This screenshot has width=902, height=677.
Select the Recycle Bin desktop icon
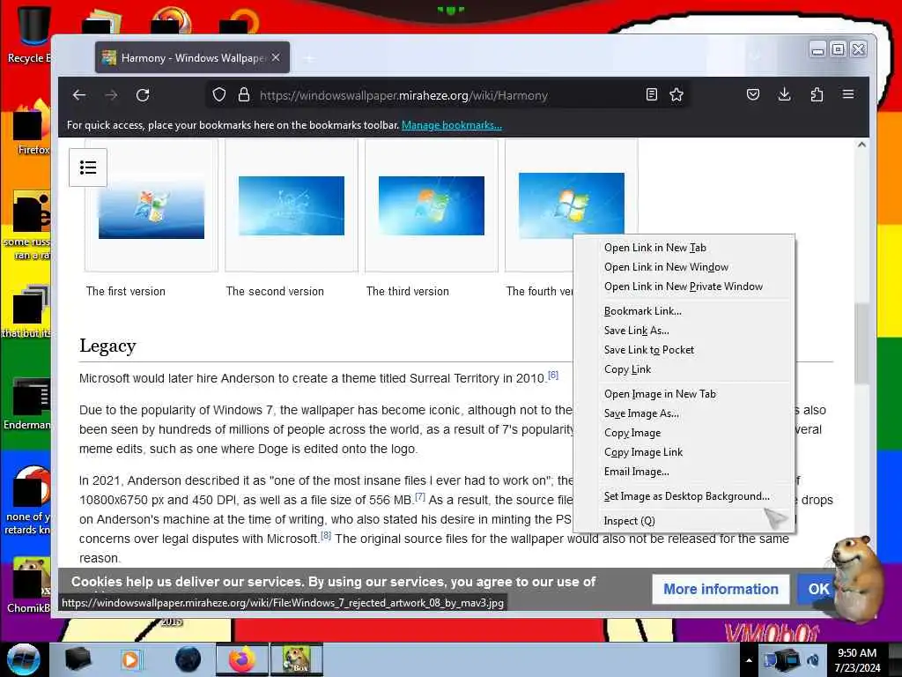30,34
